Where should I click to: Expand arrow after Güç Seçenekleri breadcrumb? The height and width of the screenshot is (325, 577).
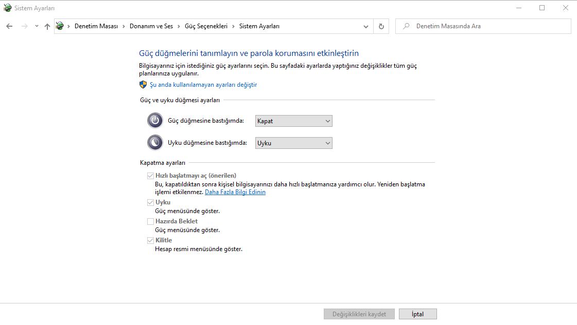[x=233, y=26]
